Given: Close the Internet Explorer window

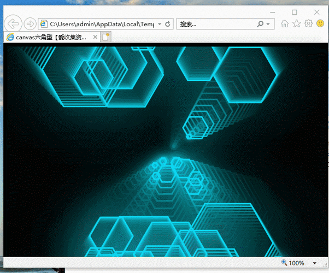Looking at the screenshot, I should click(x=317, y=12).
